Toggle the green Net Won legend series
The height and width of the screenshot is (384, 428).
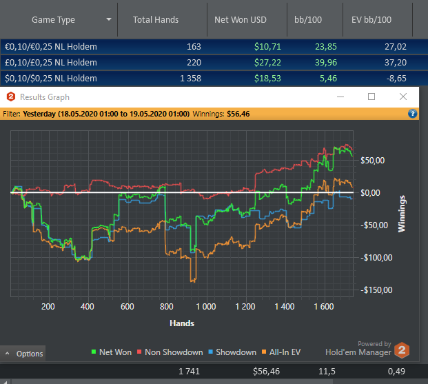(x=112, y=352)
